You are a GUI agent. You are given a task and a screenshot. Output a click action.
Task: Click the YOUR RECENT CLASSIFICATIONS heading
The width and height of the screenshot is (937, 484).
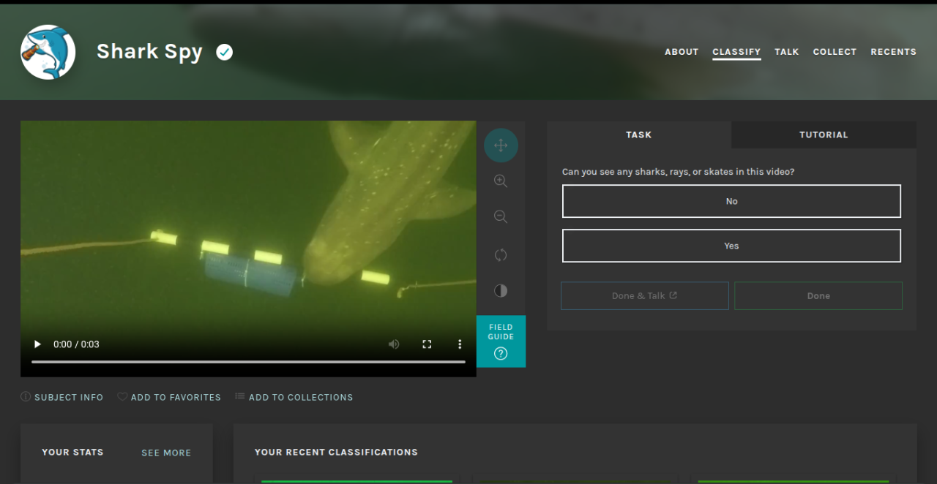[336, 452]
